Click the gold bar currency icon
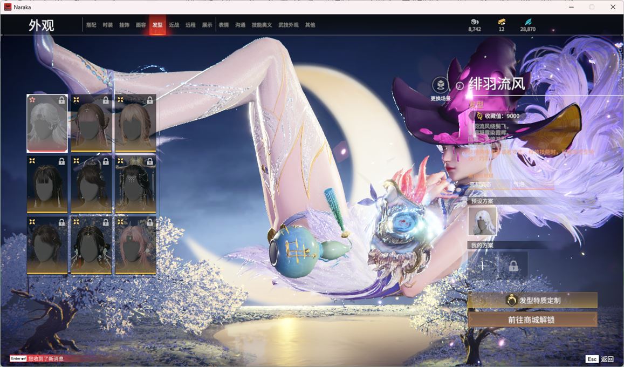The height and width of the screenshot is (367, 624). click(502, 22)
